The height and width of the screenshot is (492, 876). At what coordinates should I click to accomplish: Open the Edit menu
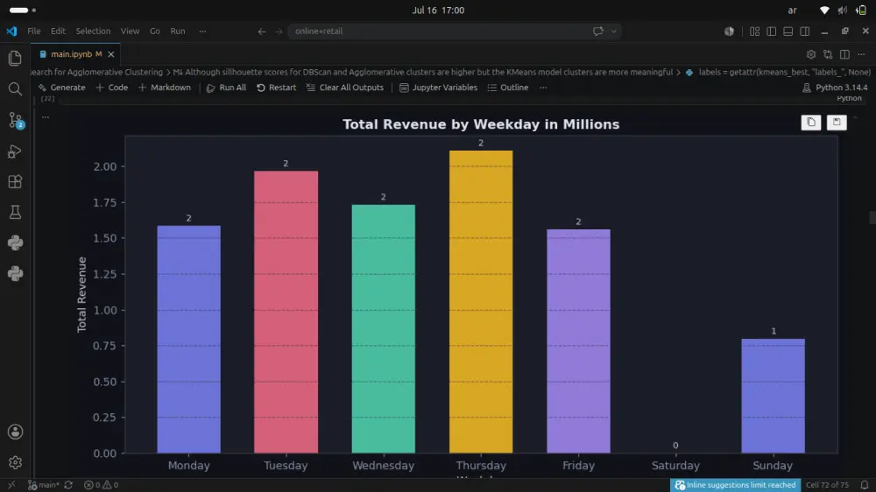[58, 32]
